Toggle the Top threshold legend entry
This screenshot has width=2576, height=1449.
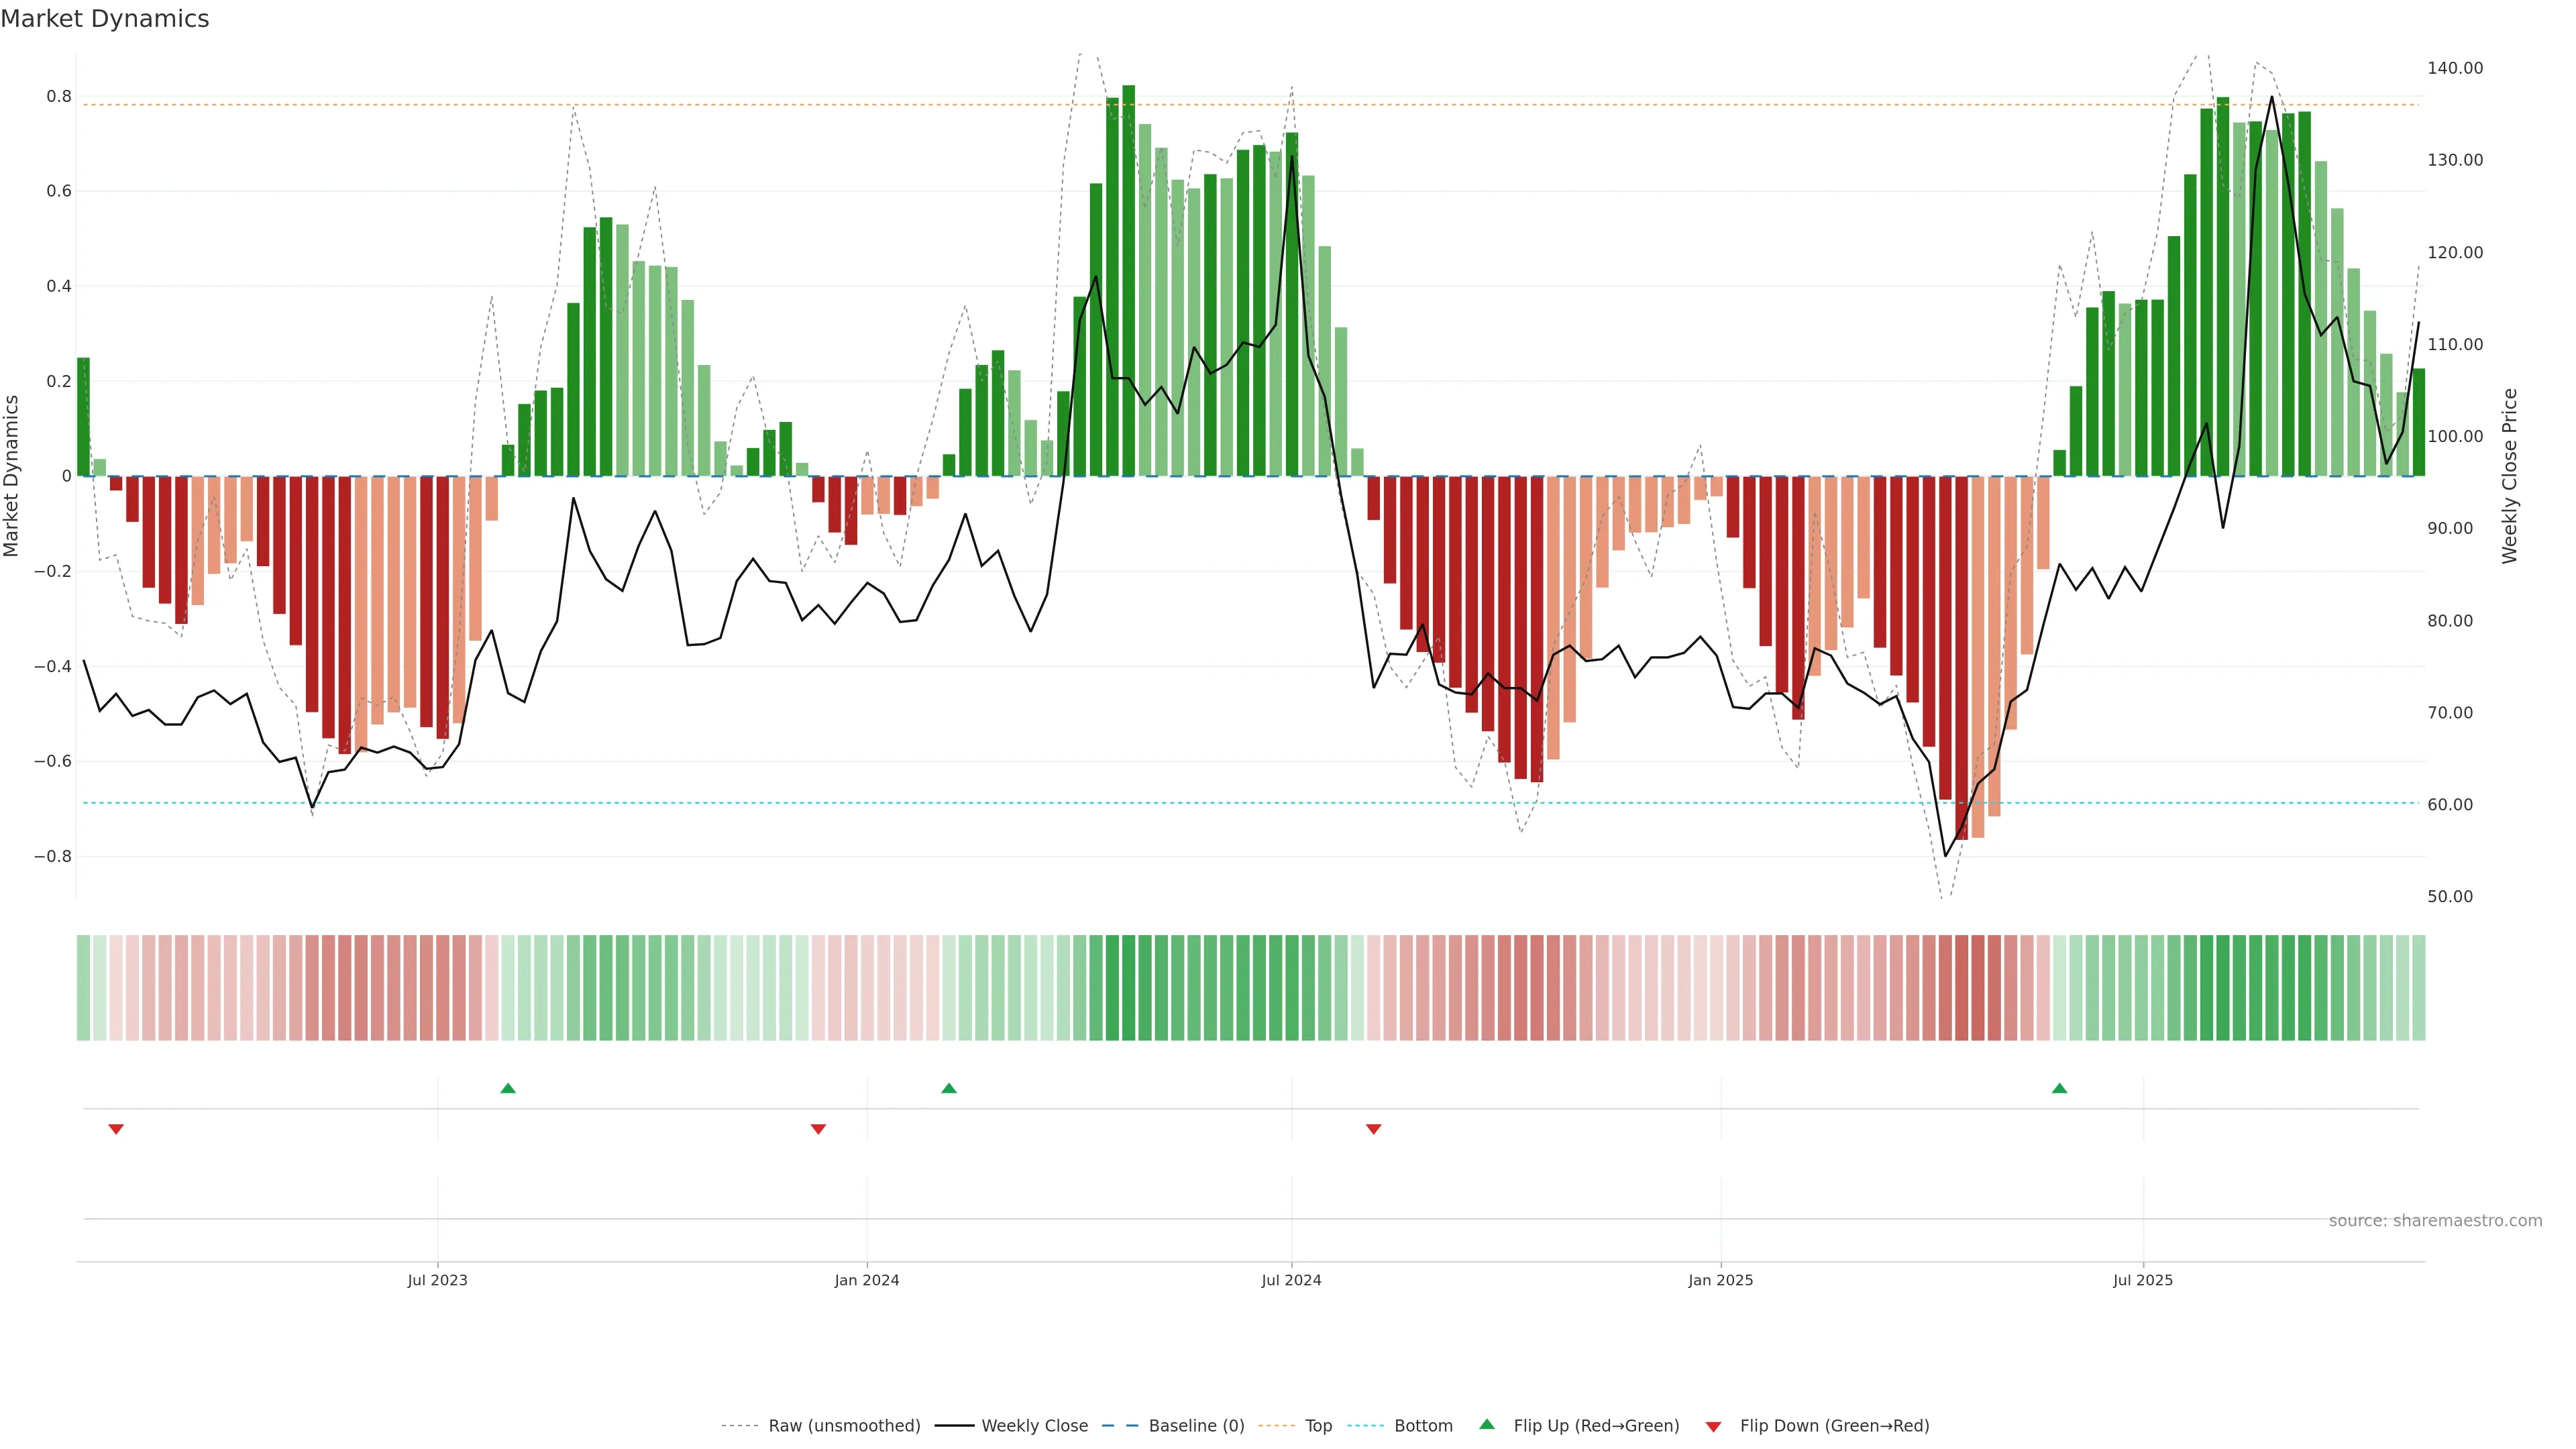[1318, 1425]
